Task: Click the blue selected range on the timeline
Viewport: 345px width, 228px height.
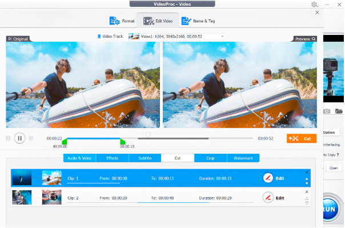Action: 94,138
